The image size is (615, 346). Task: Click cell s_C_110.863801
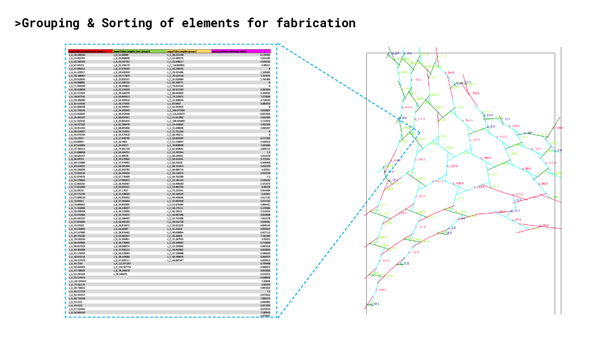pos(176,65)
